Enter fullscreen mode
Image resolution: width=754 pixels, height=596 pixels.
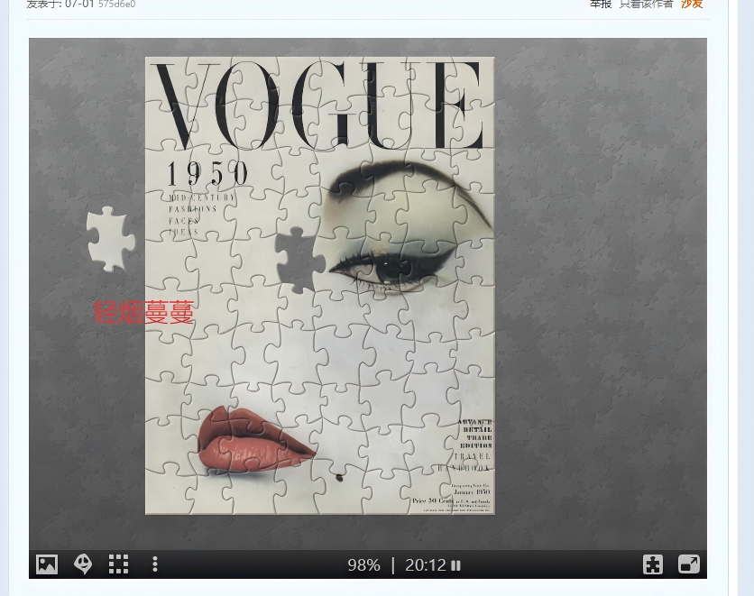coord(688,564)
